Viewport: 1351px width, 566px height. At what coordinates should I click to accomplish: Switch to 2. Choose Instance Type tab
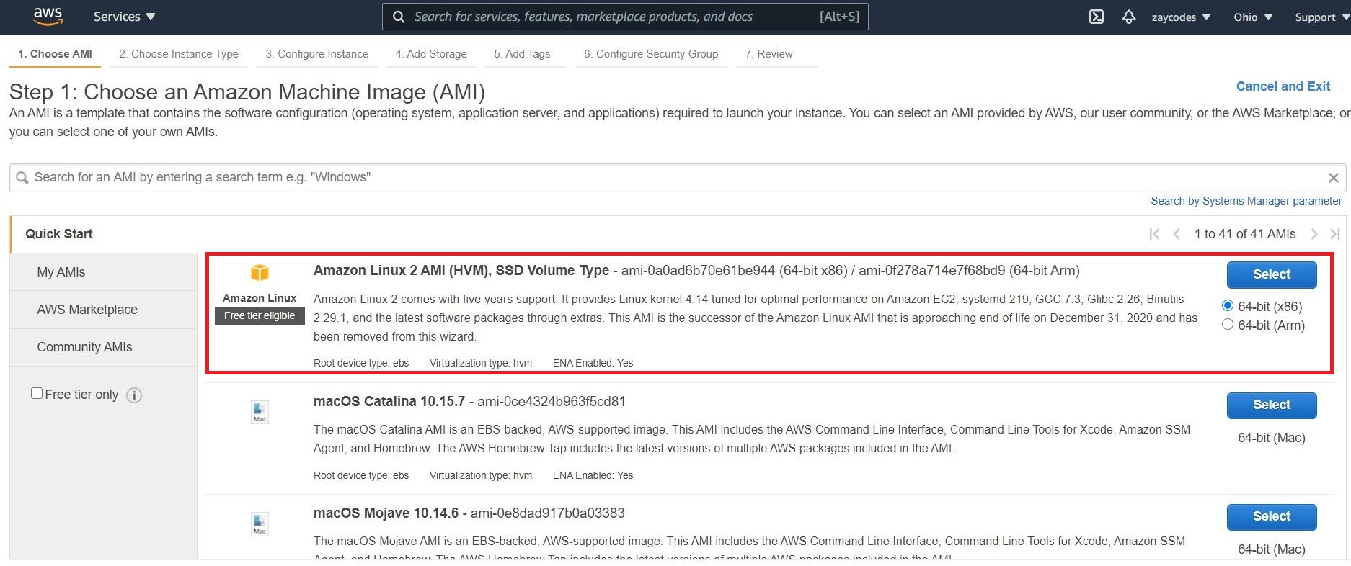[x=179, y=54]
